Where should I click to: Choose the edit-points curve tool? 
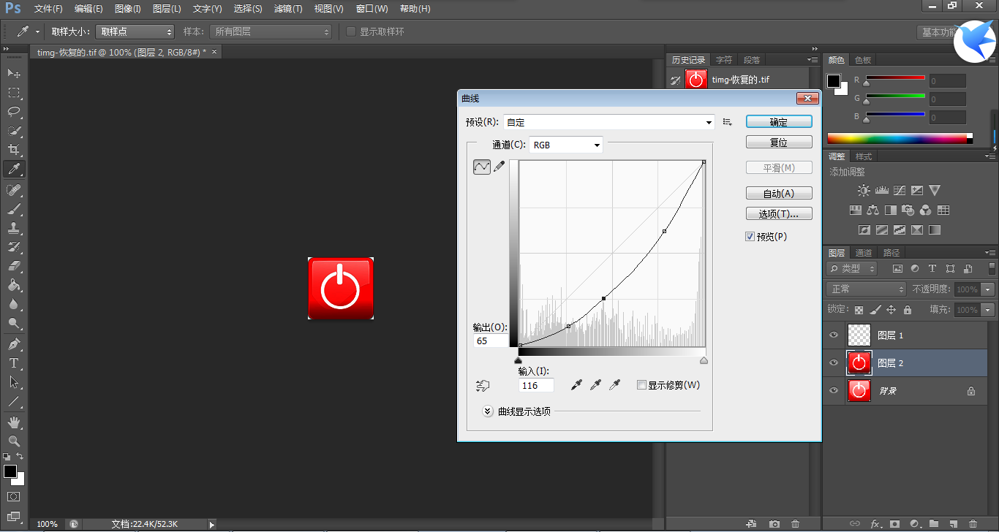482,167
